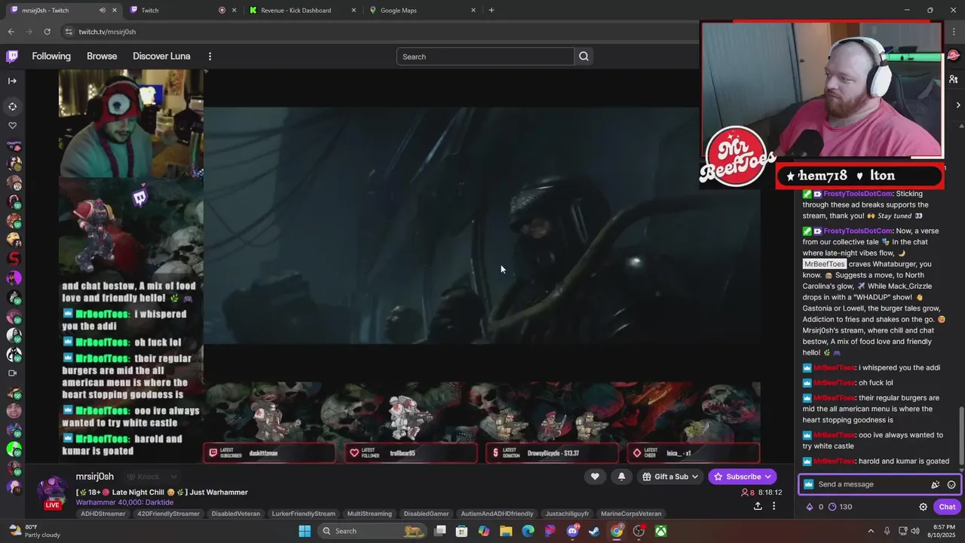Viewport: 965px width, 543px height.
Task: Expand the left sidebar arrow
Action: 12,81
